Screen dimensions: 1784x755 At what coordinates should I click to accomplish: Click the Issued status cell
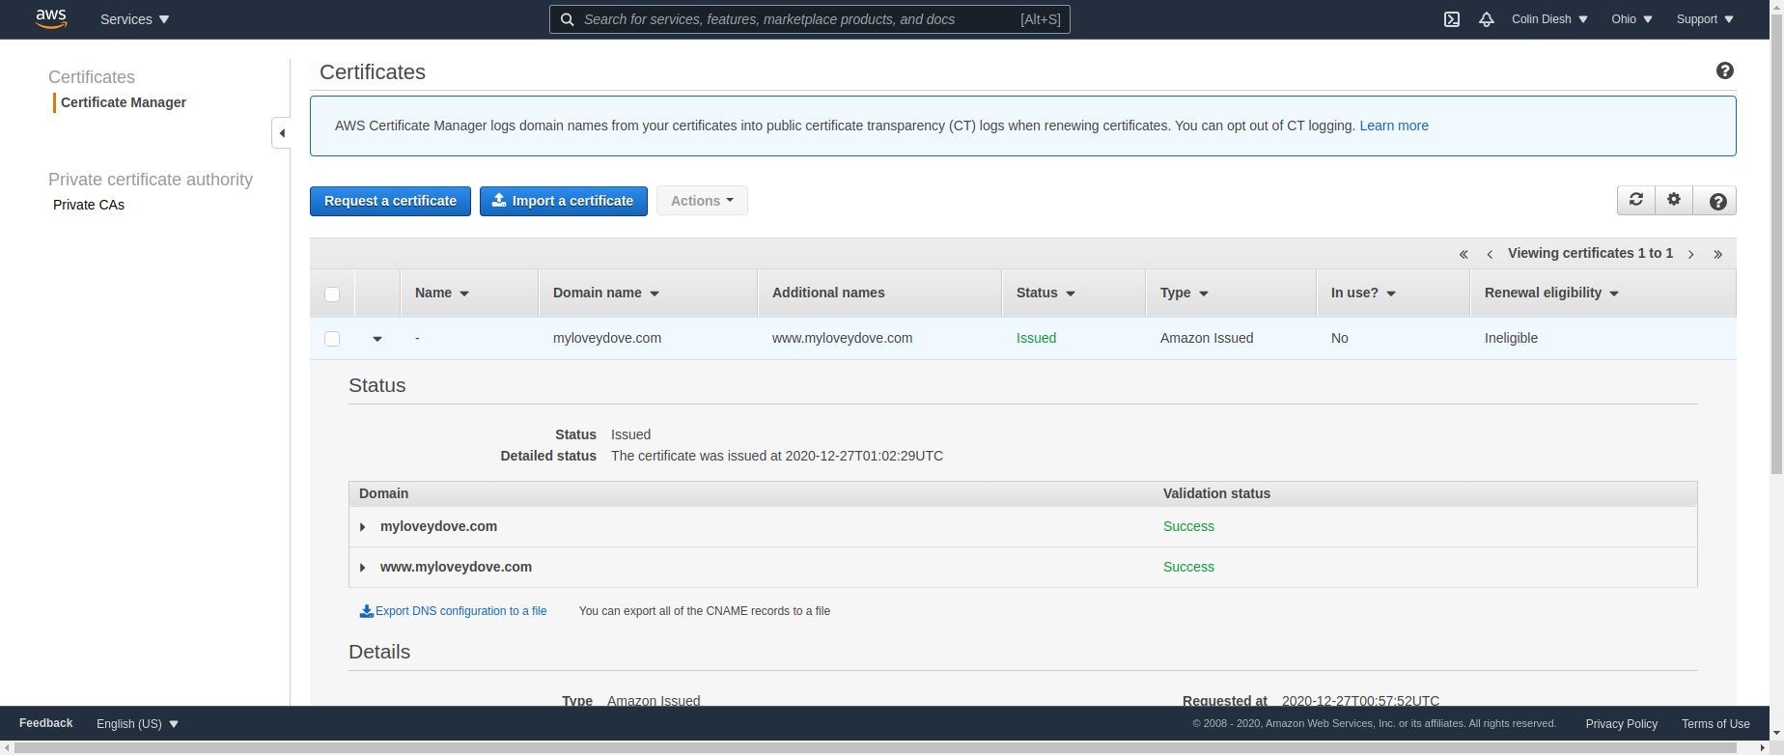tap(1036, 338)
